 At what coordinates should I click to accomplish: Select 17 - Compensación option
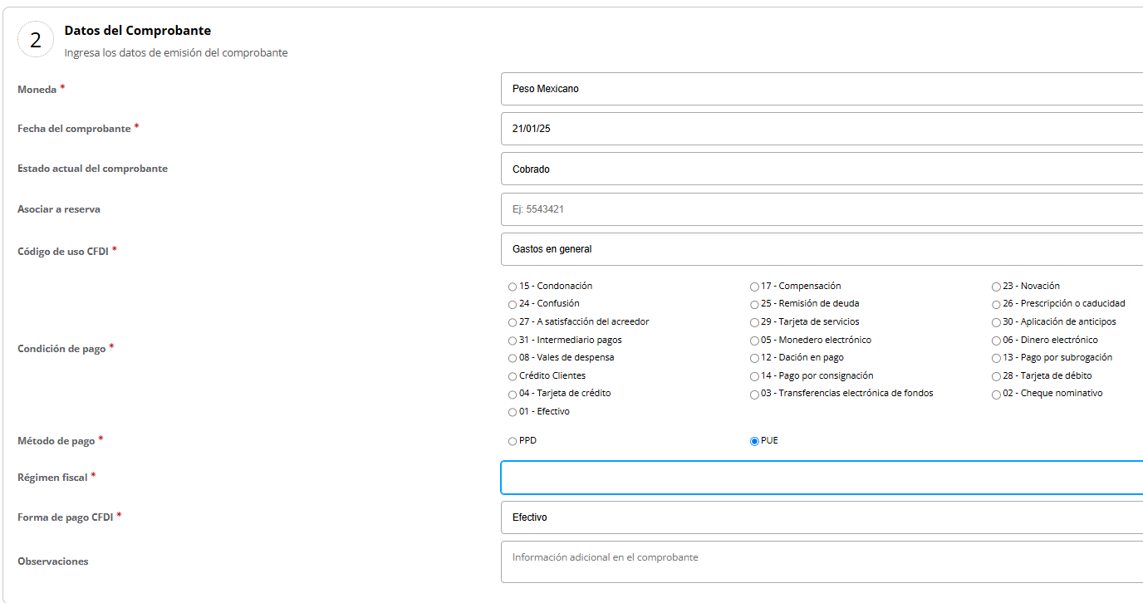[754, 287]
